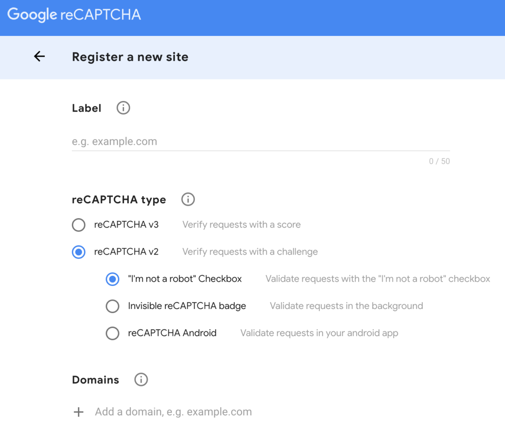The height and width of the screenshot is (433, 505).
Task: Click the Register a new site heading
Action: point(130,57)
